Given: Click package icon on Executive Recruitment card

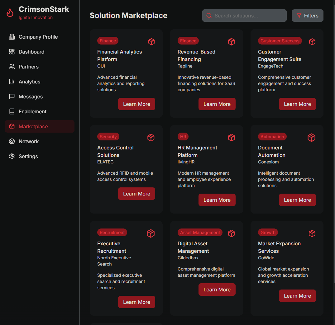Looking at the screenshot, I should [151, 233].
